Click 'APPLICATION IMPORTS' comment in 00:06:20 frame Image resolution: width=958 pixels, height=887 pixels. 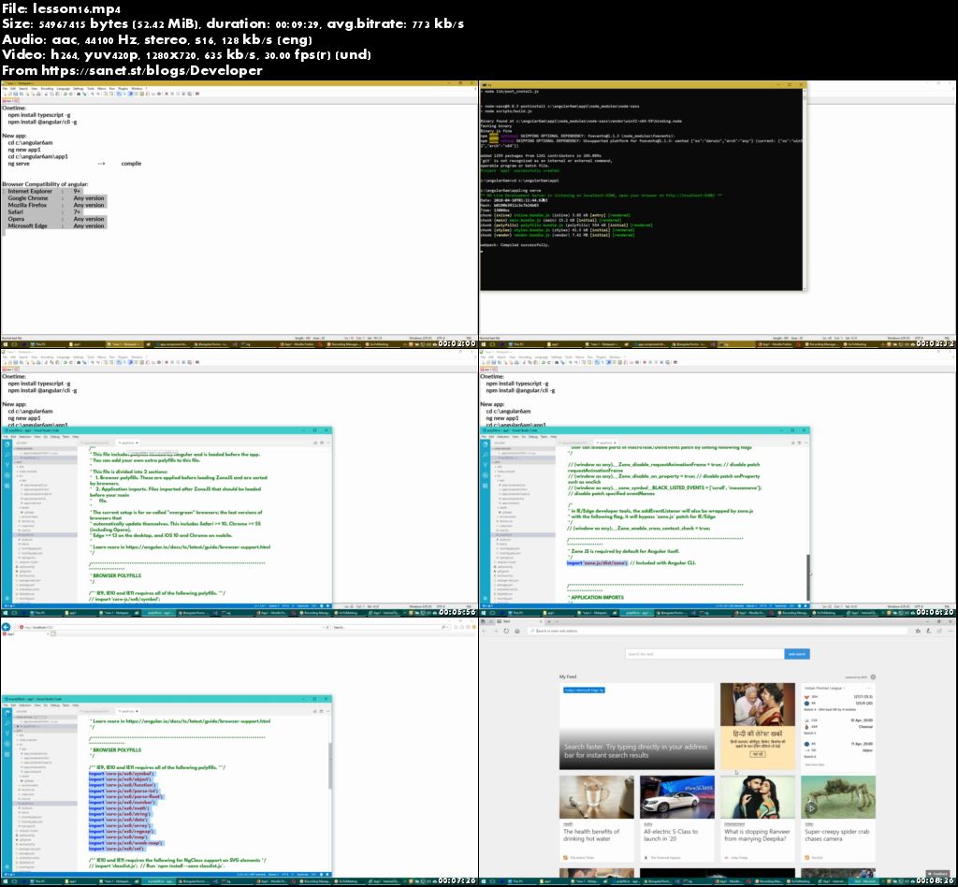[597, 598]
